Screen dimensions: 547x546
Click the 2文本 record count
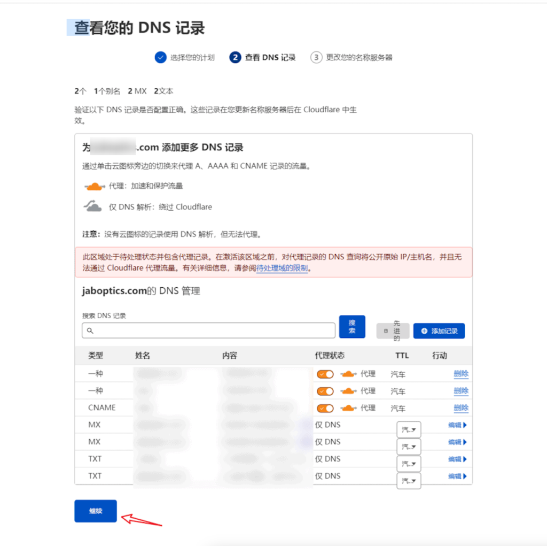click(x=163, y=91)
